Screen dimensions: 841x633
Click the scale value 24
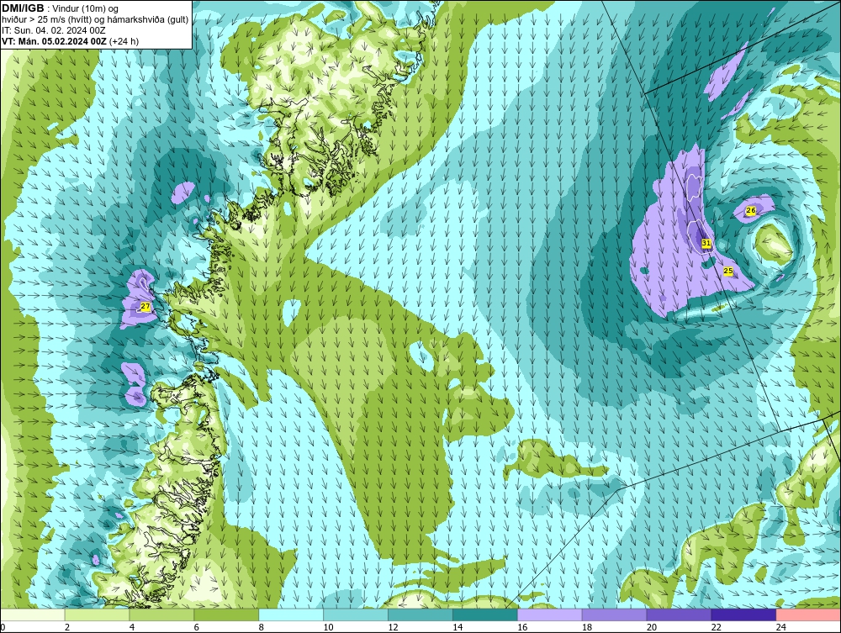[x=781, y=627]
